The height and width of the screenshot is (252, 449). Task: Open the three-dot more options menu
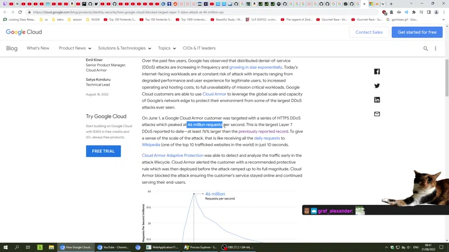(x=436, y=48)
